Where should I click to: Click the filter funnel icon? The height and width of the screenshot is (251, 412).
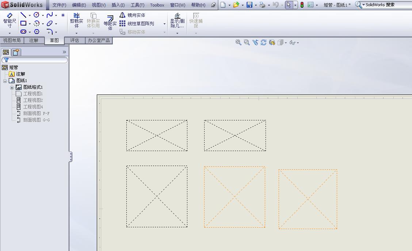[x=6, y=60]
